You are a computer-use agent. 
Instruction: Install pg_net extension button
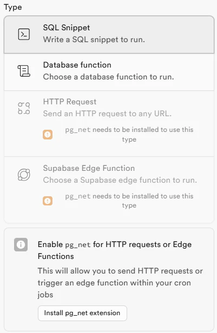pos(82,313)
